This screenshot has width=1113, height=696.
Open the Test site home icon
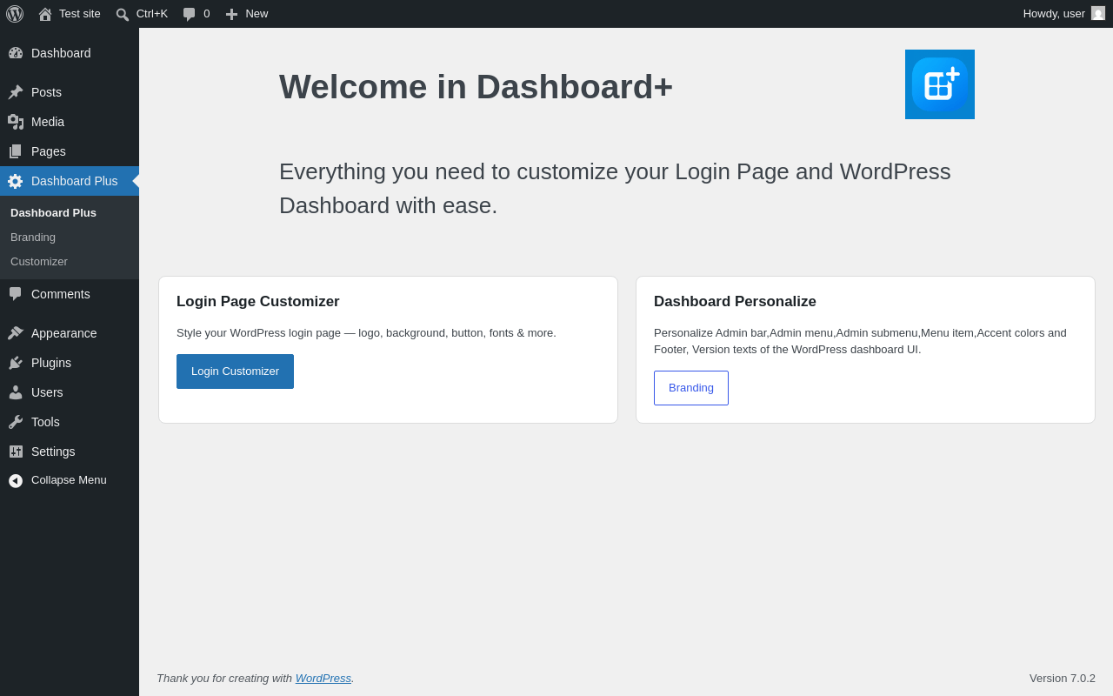point(45,14)
